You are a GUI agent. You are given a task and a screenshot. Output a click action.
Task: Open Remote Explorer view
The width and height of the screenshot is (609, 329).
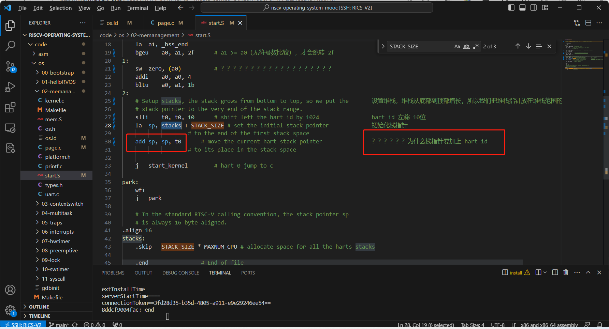pos(10,128)
